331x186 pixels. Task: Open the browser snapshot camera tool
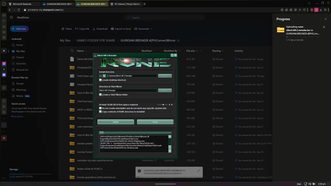click(x=291, y=10)
